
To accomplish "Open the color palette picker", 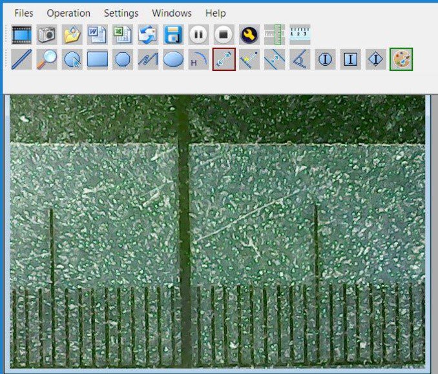I will pos(401,60).
